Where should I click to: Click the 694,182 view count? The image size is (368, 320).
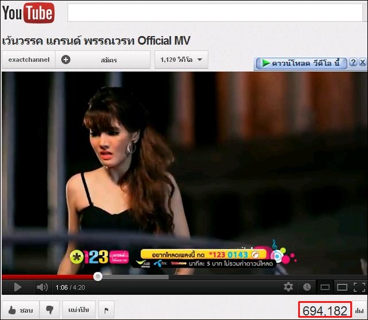click(325, 310)
